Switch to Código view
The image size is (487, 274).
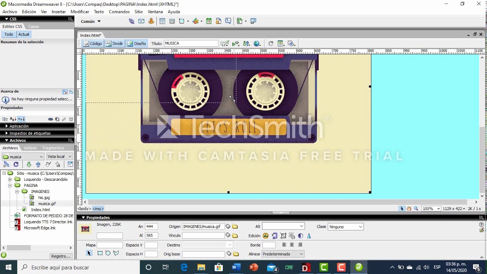click(x=92, y=43)
